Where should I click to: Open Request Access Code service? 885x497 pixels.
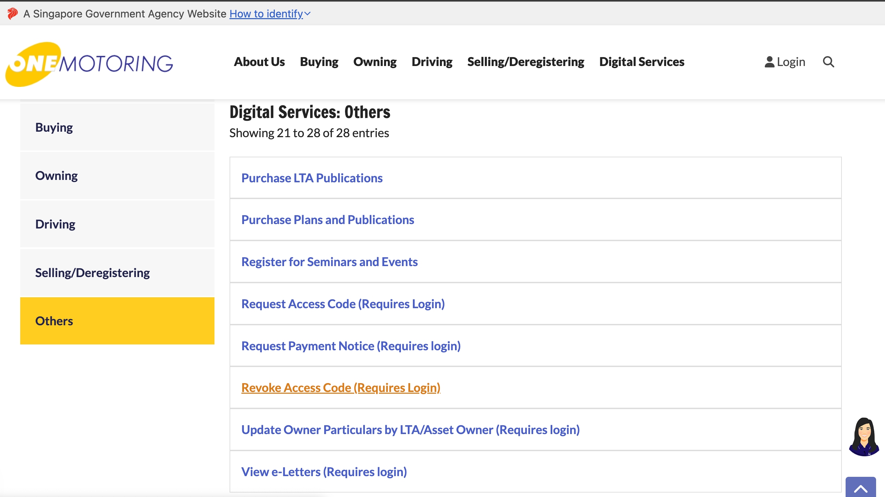pos(343,303)
